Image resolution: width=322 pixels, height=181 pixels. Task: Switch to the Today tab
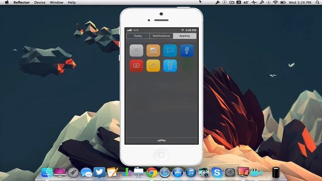pos(138,36)
